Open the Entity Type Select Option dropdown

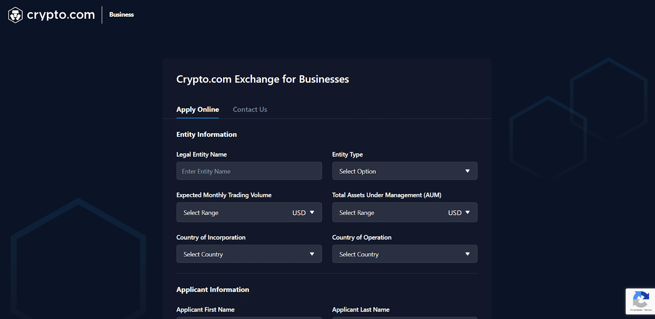pos(405,171)
